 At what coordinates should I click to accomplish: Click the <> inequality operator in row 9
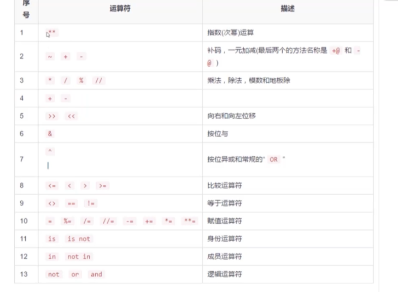click(x=52, y=203)
